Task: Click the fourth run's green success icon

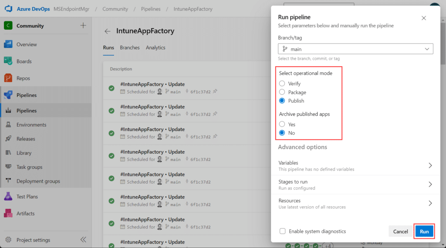Action: tap(111, 156)
